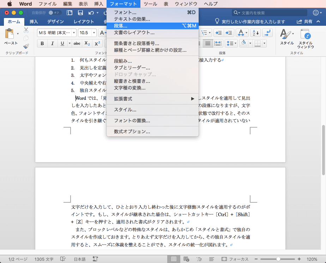Click the zoom out minus button
Screen dimensions: 326x263
(x=256, y=259)
